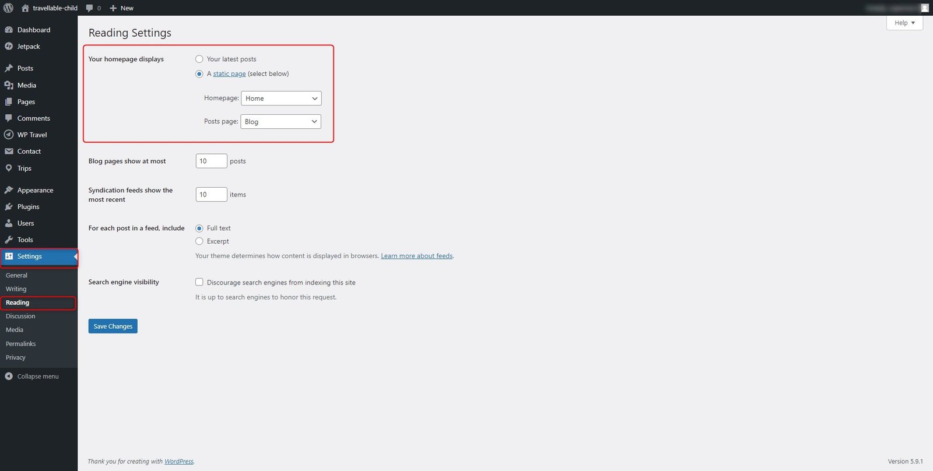Open General settings submenu item
Image resolution: width=933 pixels, height=471 pixels.
[x=16, y=275]
